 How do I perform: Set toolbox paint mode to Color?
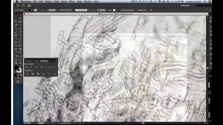16,75
